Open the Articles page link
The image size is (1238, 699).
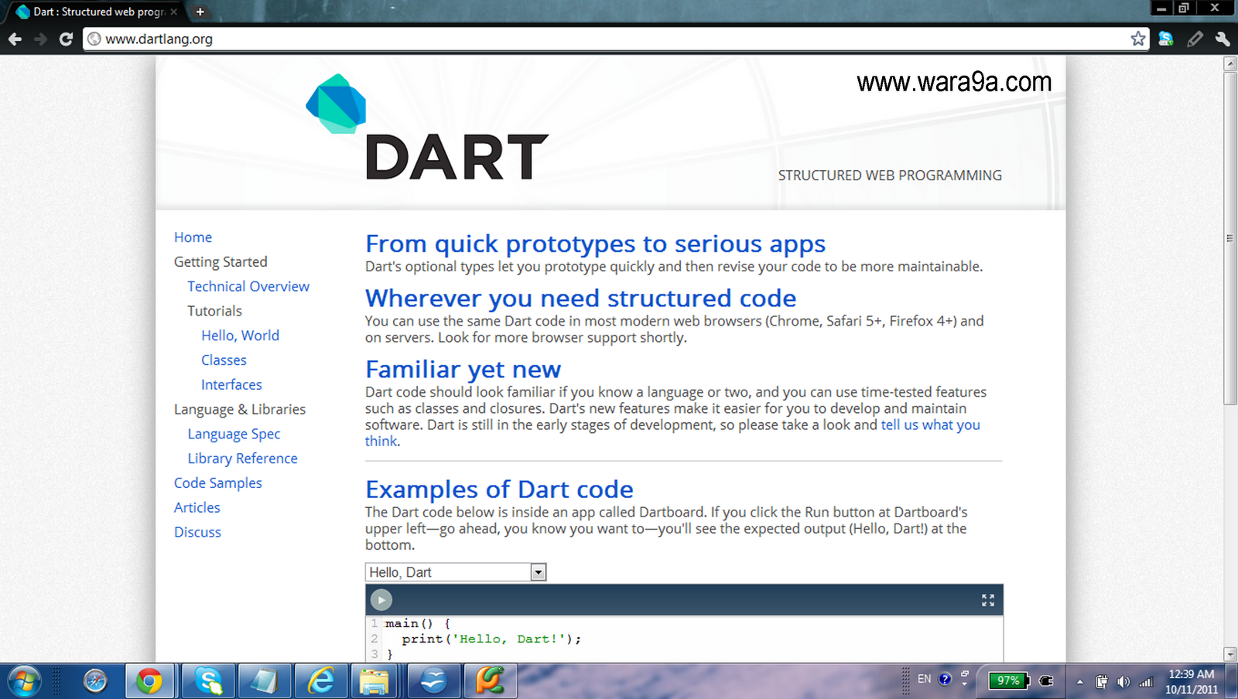[x=197, y=508]
